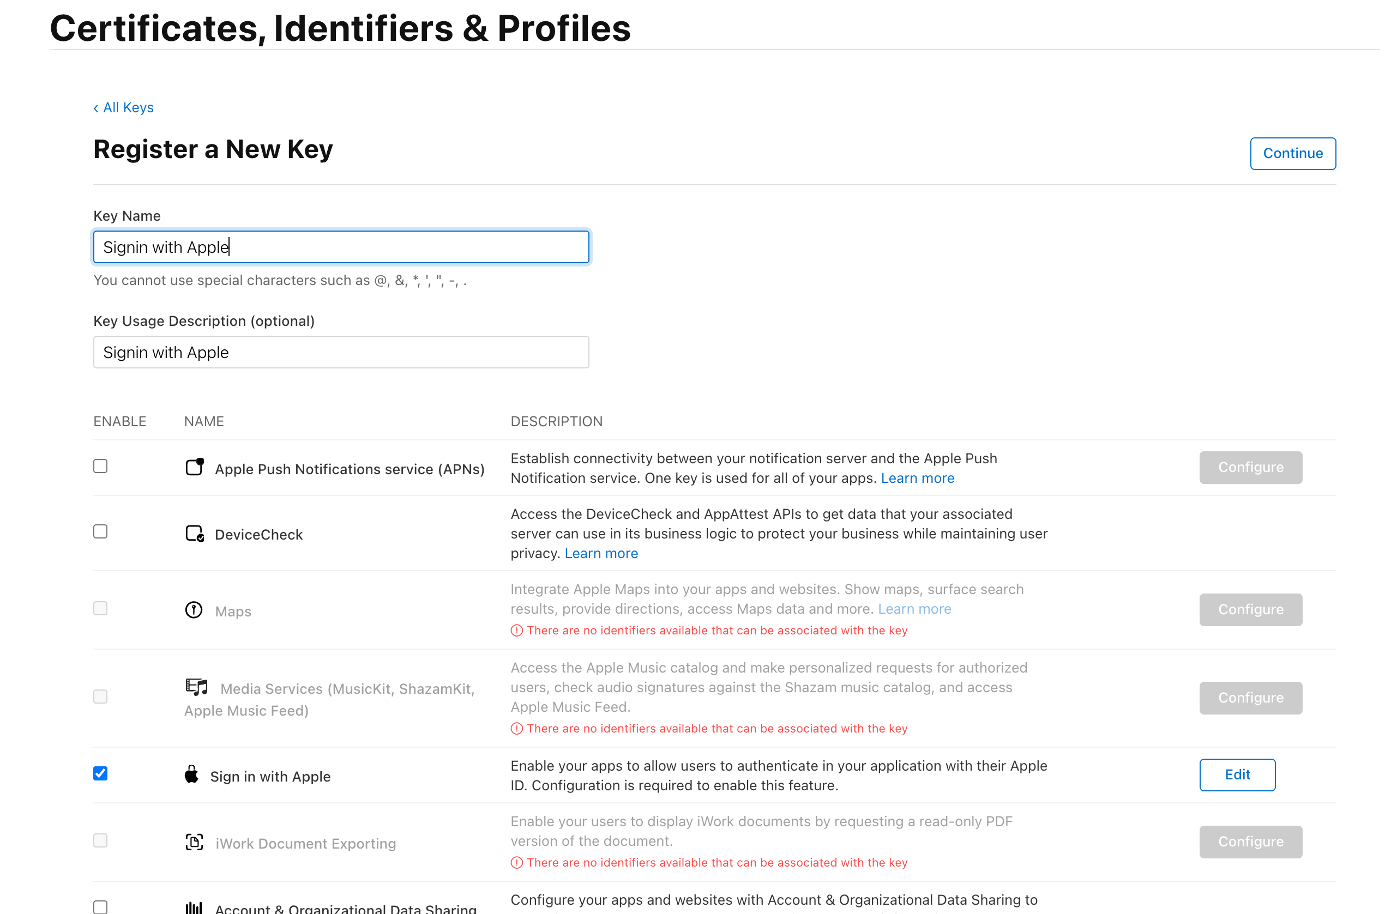Viewport: 1385px width, 914px height.
Task: Focus the Key Name input field
Action: tap(341, 247)
